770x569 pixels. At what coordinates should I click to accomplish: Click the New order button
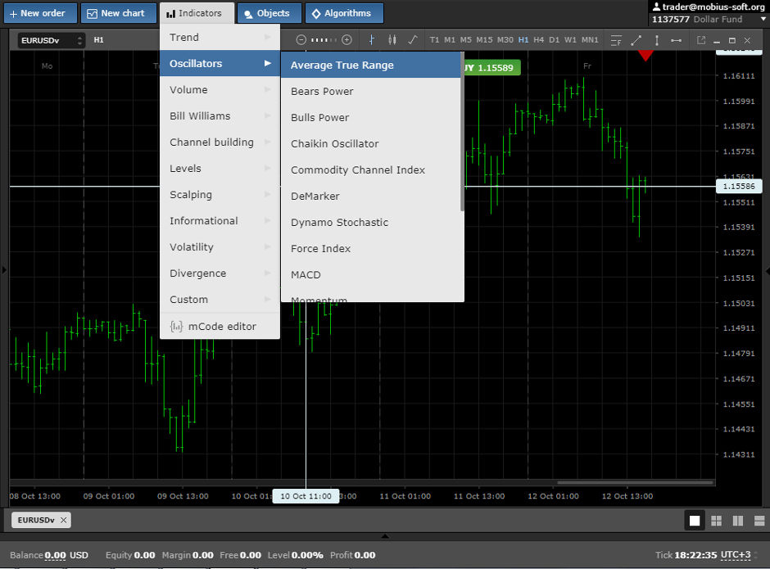pos(40,13)
